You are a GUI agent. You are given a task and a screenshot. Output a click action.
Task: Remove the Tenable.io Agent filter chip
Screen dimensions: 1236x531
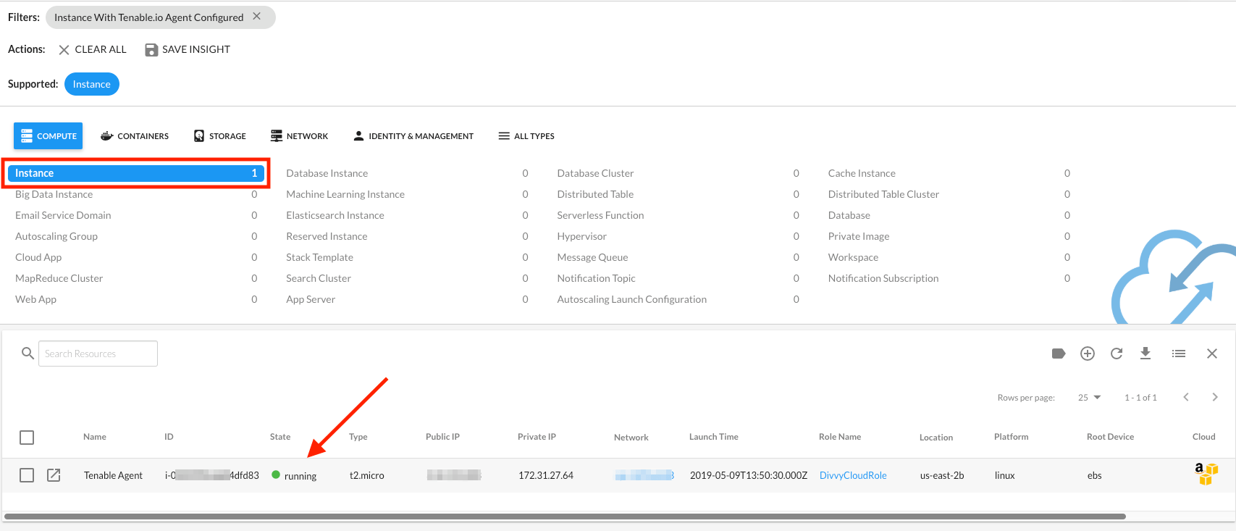point(257,17)
